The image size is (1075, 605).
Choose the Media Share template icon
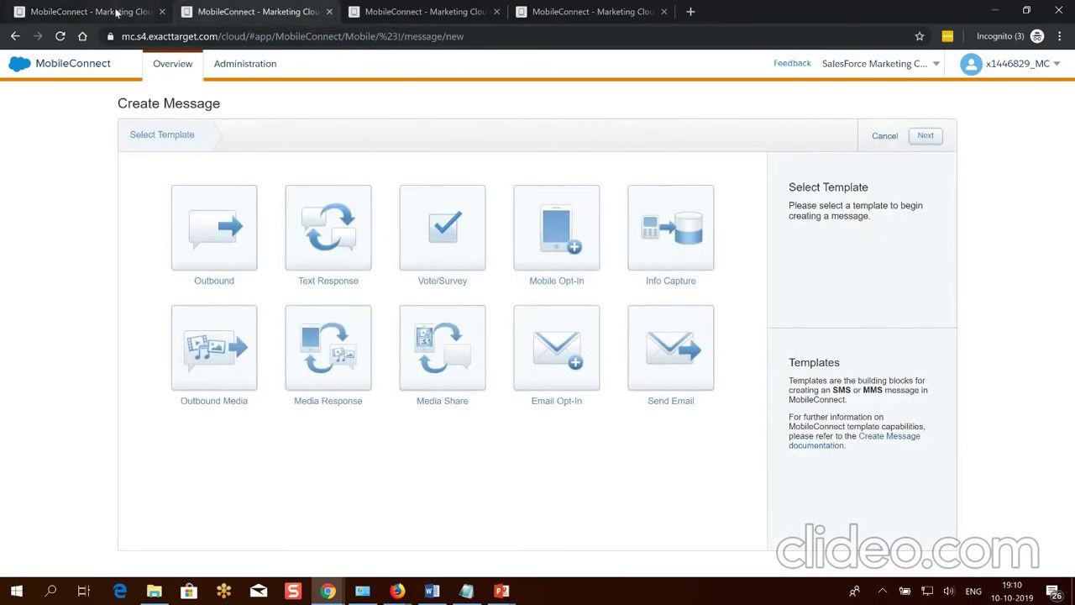coord(443,348)
